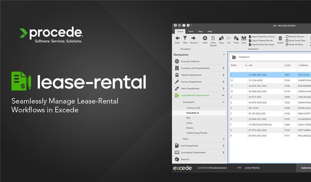Viewport: 311px width, 182px height.
Task: Click the Parts Department icon
Action: tap(177, 88)
